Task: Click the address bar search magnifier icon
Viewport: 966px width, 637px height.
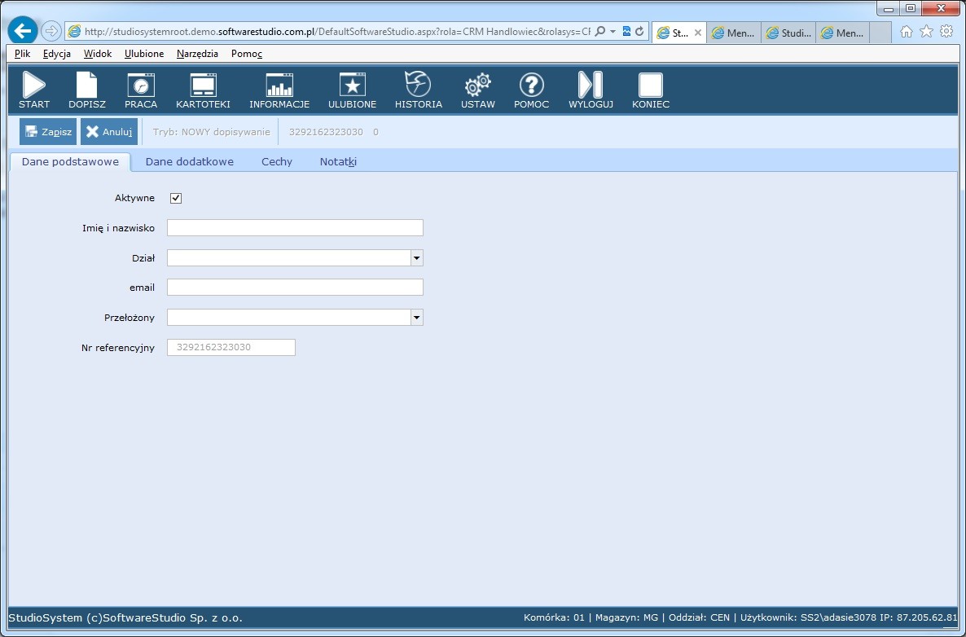Action: click(x=600, y=32)
